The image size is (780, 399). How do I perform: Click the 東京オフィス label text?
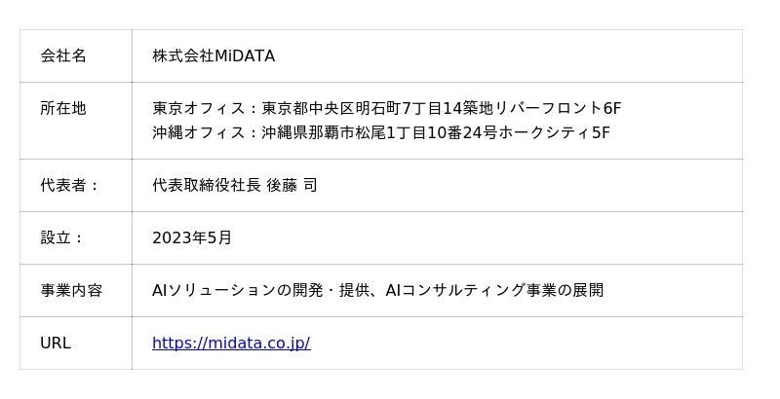coord(199,109)
